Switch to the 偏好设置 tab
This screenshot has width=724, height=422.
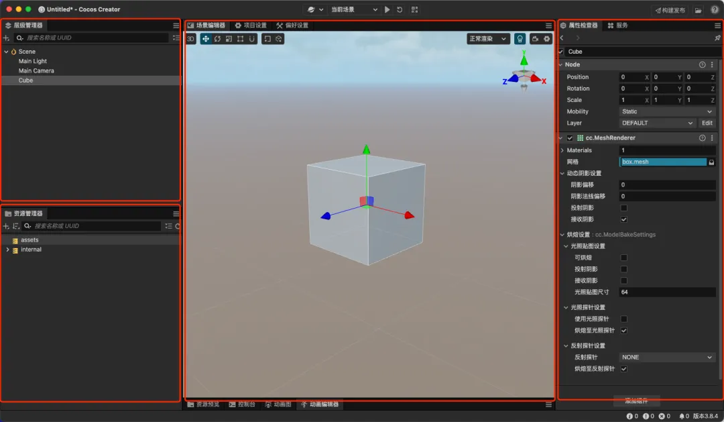tap(292, 25)
